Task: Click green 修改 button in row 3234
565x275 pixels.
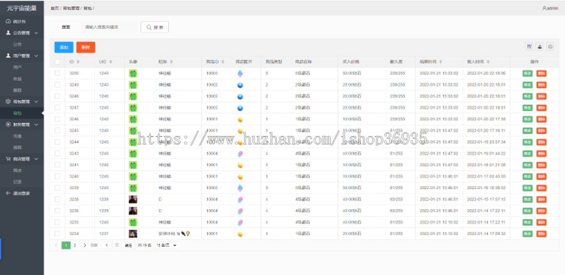Action: pos(527,234)
